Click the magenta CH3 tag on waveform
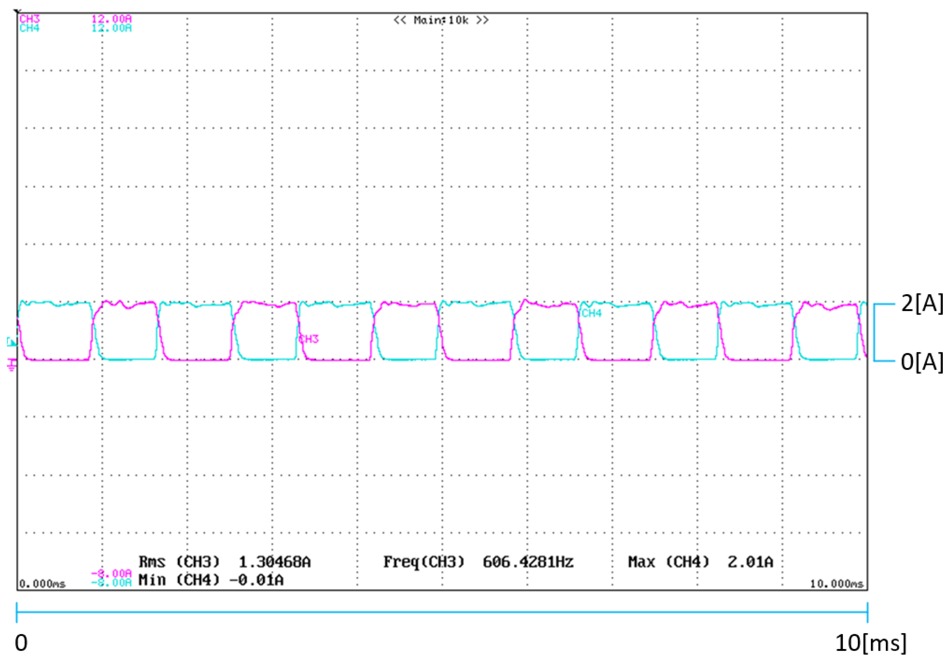This screenshot has height=663, width=949. (308, 339)
